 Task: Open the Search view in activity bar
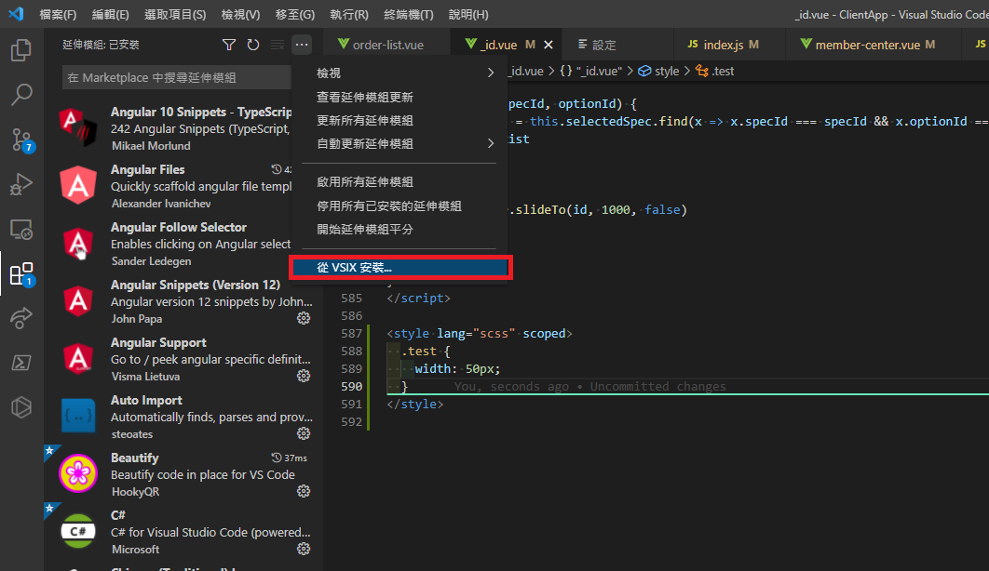[20, 95]
